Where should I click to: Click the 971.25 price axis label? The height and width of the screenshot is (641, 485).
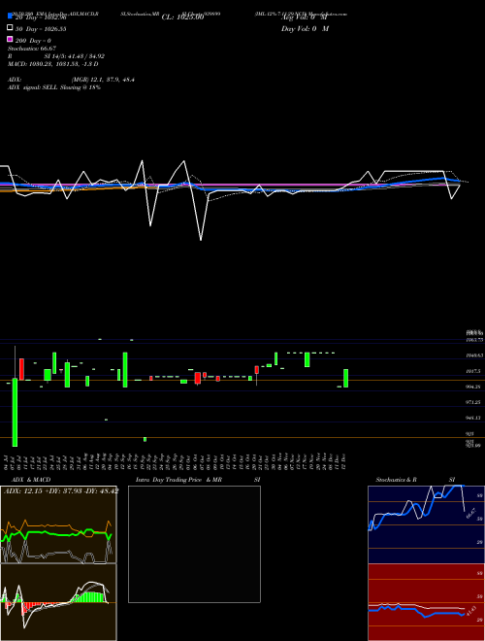pos(473,402)
